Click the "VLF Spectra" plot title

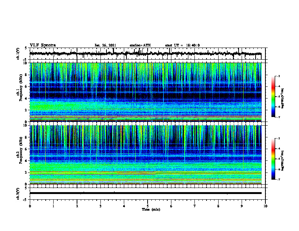(43, 45)
